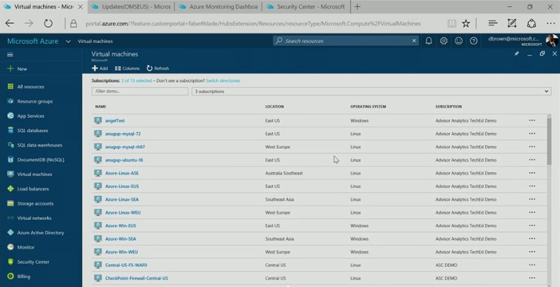Click the Resource groups sidebar icon

point(10,101)
